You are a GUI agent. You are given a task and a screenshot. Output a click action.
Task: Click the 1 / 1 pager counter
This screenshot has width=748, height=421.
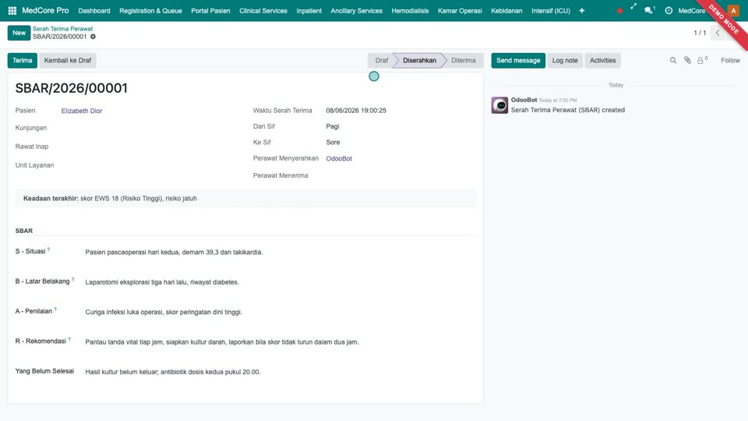[x=700, y=33]
